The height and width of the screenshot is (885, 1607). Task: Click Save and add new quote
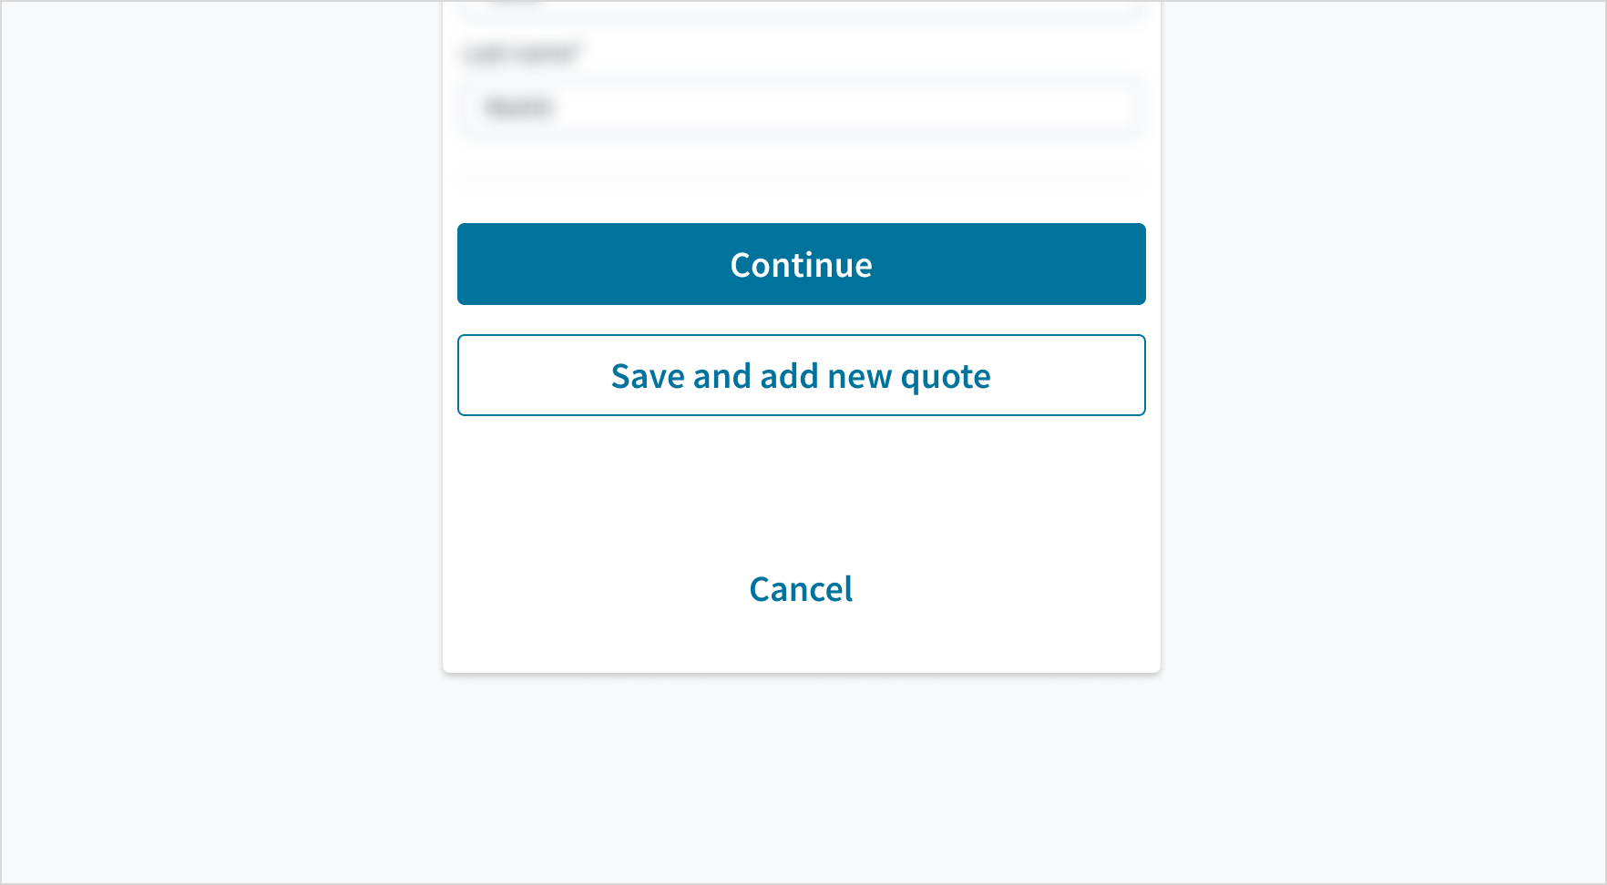pyautogui.click(x=801, y=375)
